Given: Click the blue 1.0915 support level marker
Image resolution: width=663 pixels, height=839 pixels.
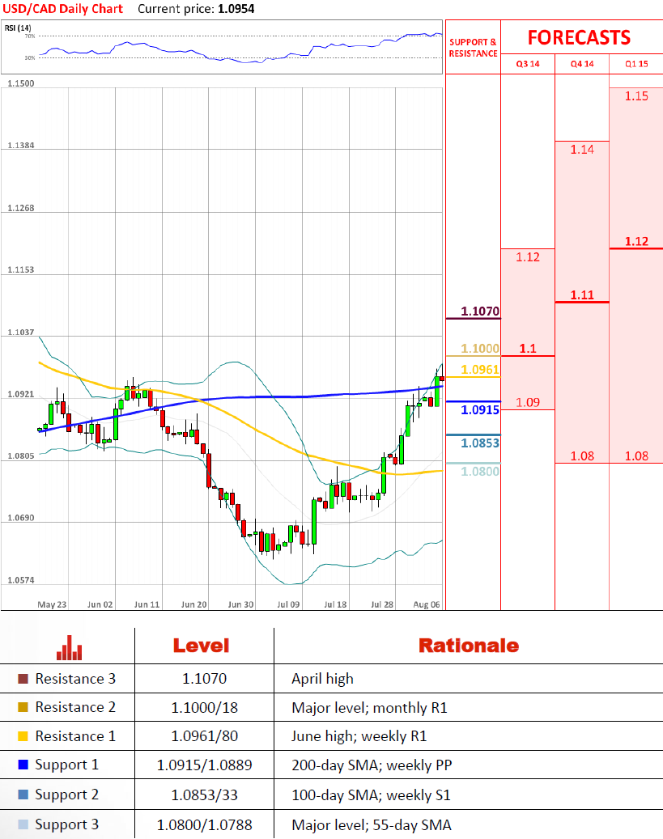Looking at the screenshot, I should (x=480, y=409).
